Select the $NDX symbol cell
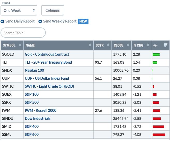This screenshot has height=141, width=171. point(12,70)
